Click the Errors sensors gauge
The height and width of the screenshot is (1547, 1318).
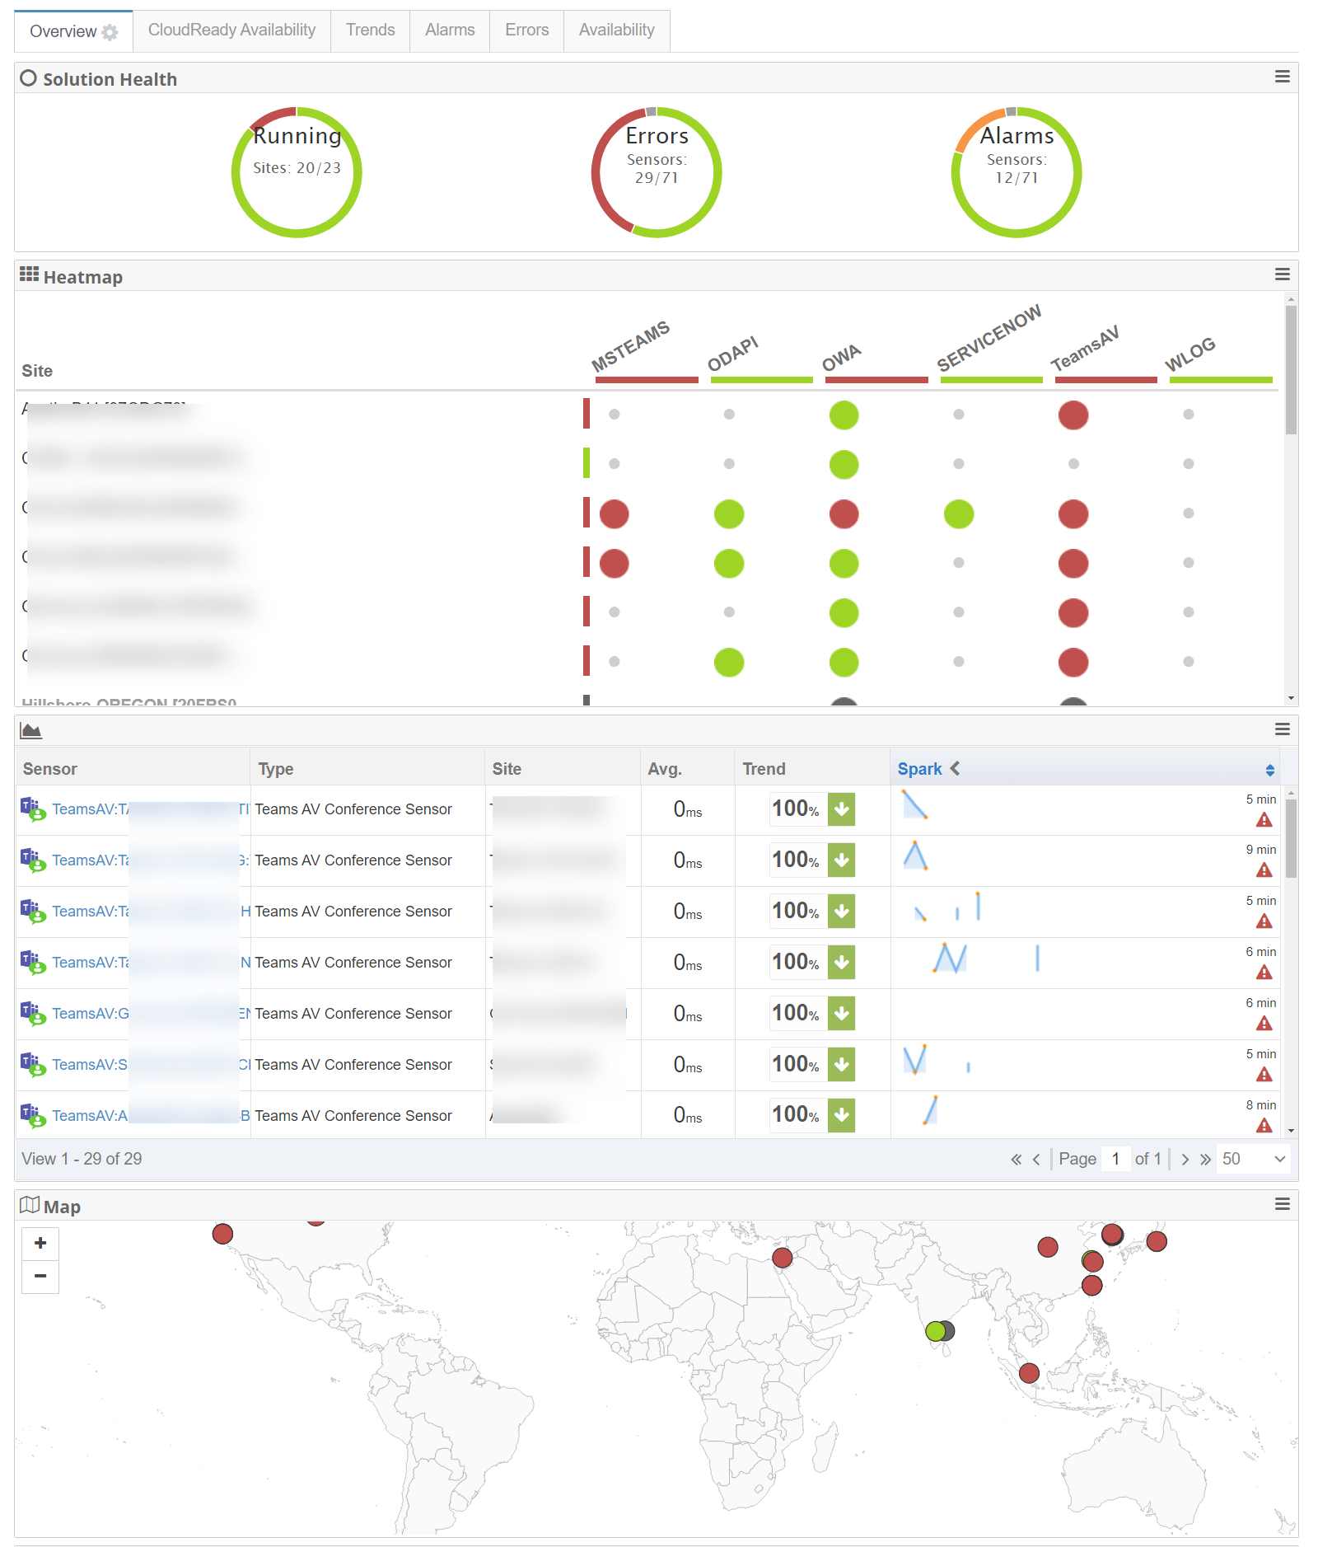point(657,172)
